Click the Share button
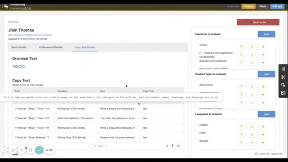Viewport: 288px width, 162px height. pos(263,6)
